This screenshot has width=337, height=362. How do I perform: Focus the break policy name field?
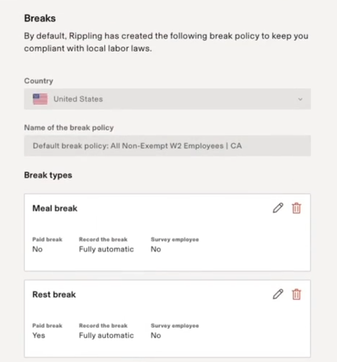click(x=167, y=146)
